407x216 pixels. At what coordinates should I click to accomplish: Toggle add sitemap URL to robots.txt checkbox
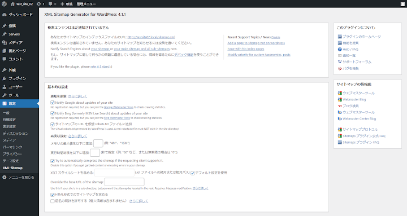[53, 124]
